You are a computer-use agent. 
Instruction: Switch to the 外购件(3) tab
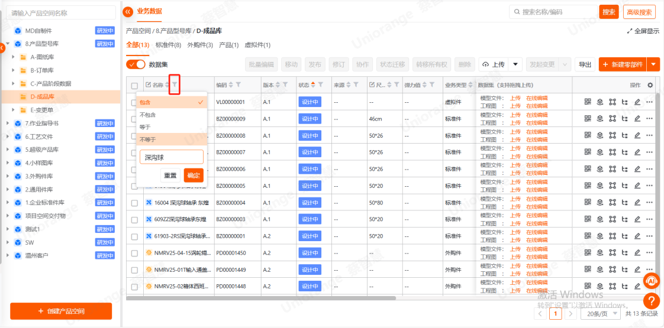[200, 45]
